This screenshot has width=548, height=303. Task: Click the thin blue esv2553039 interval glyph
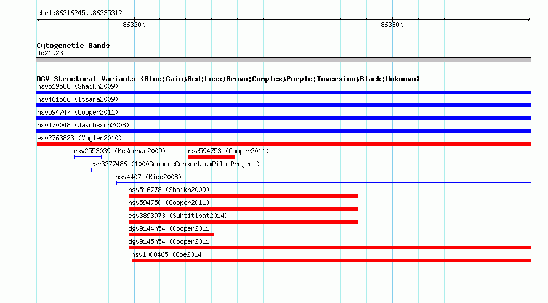tap(88, 157)
